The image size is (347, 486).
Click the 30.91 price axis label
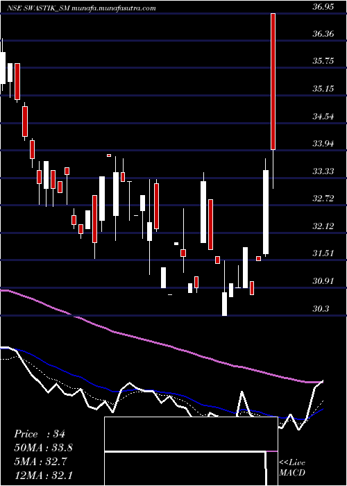323,281
